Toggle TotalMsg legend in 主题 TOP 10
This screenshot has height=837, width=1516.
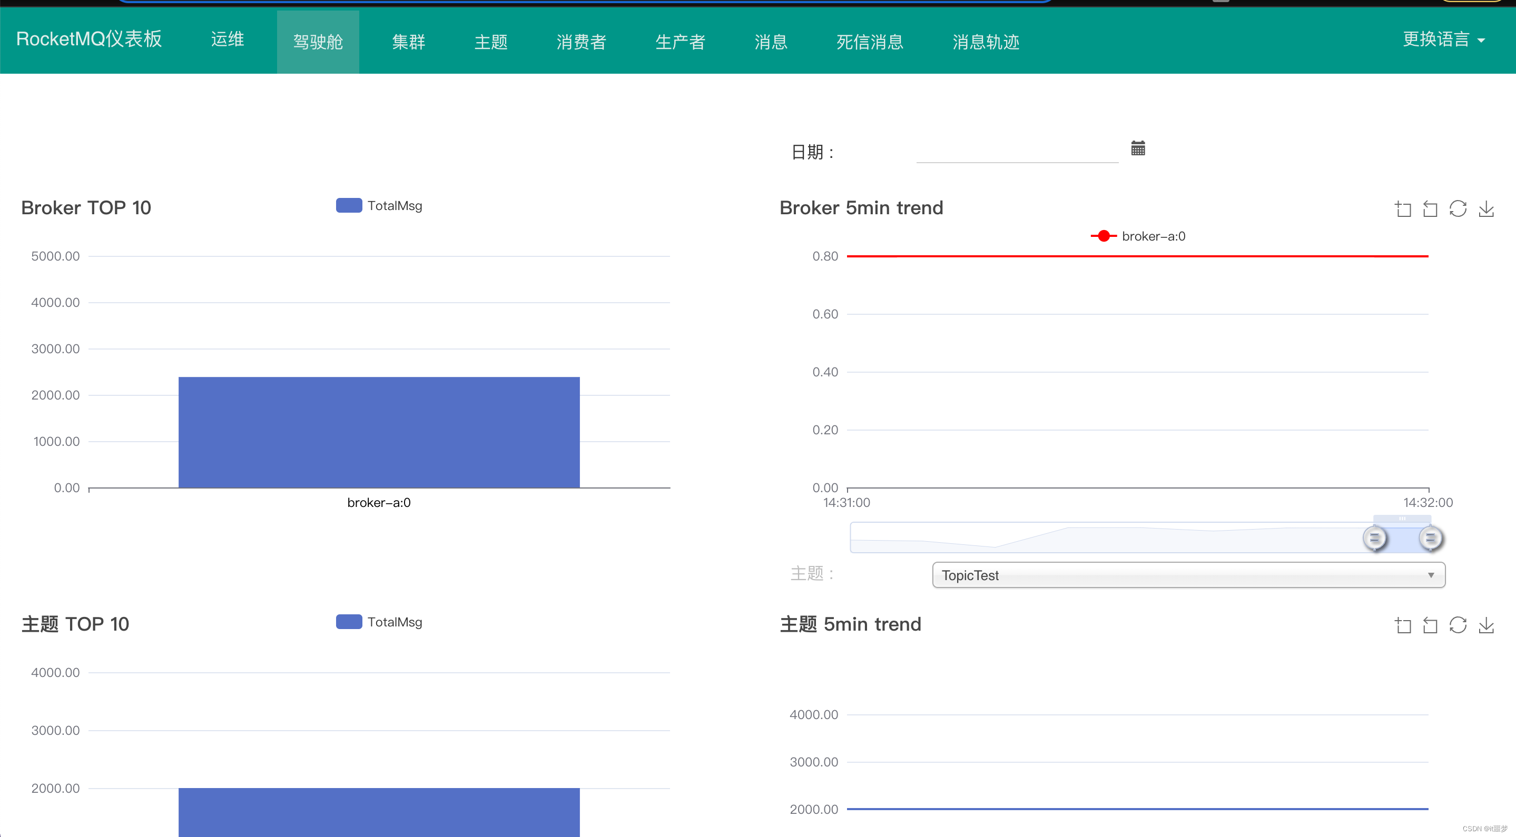coord(379,622)
